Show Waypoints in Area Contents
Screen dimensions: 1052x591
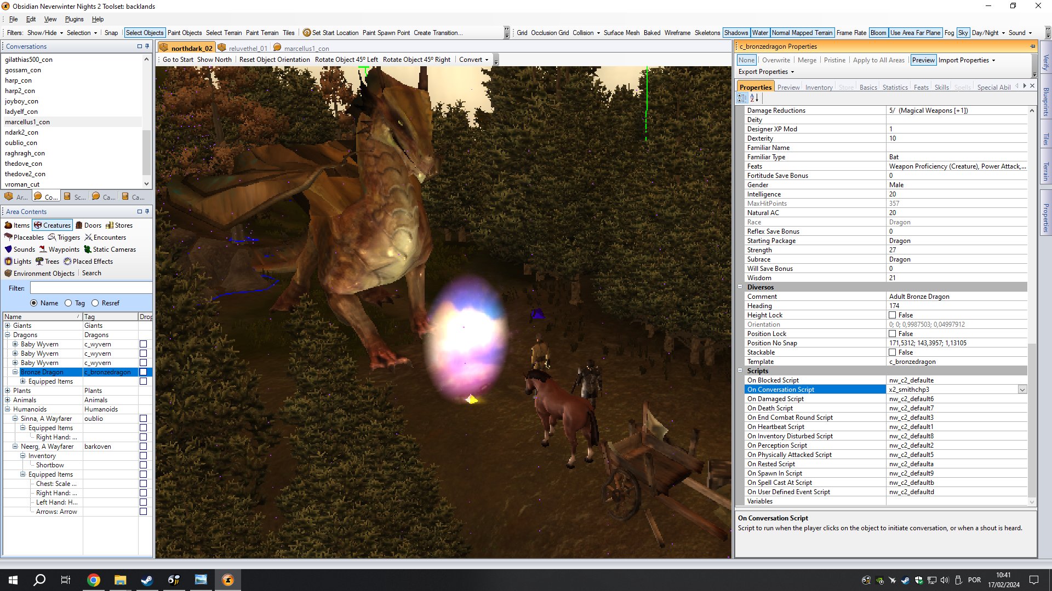pyautogui.click(x=59, y=250)
